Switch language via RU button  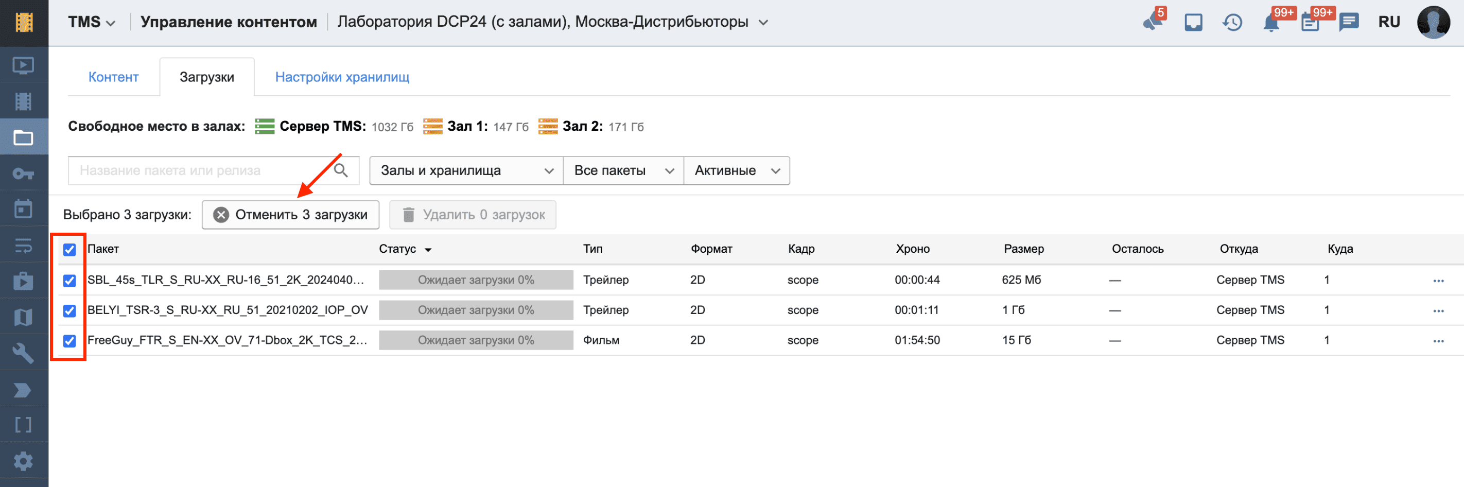point(1388,23)
